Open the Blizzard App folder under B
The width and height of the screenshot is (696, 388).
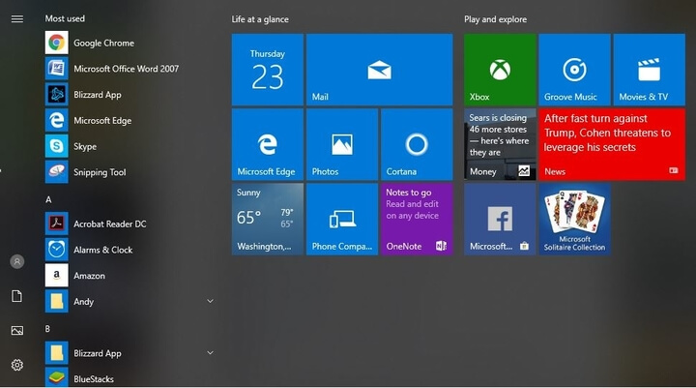click(129, 353)
